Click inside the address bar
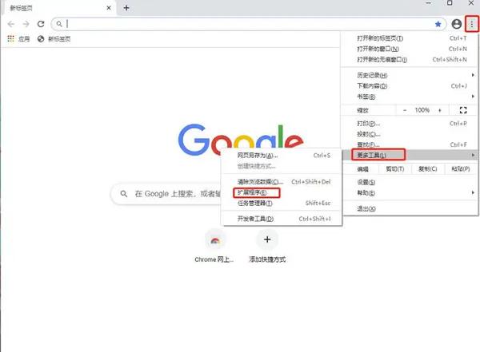480x352 pixels. tap(248, 24)
